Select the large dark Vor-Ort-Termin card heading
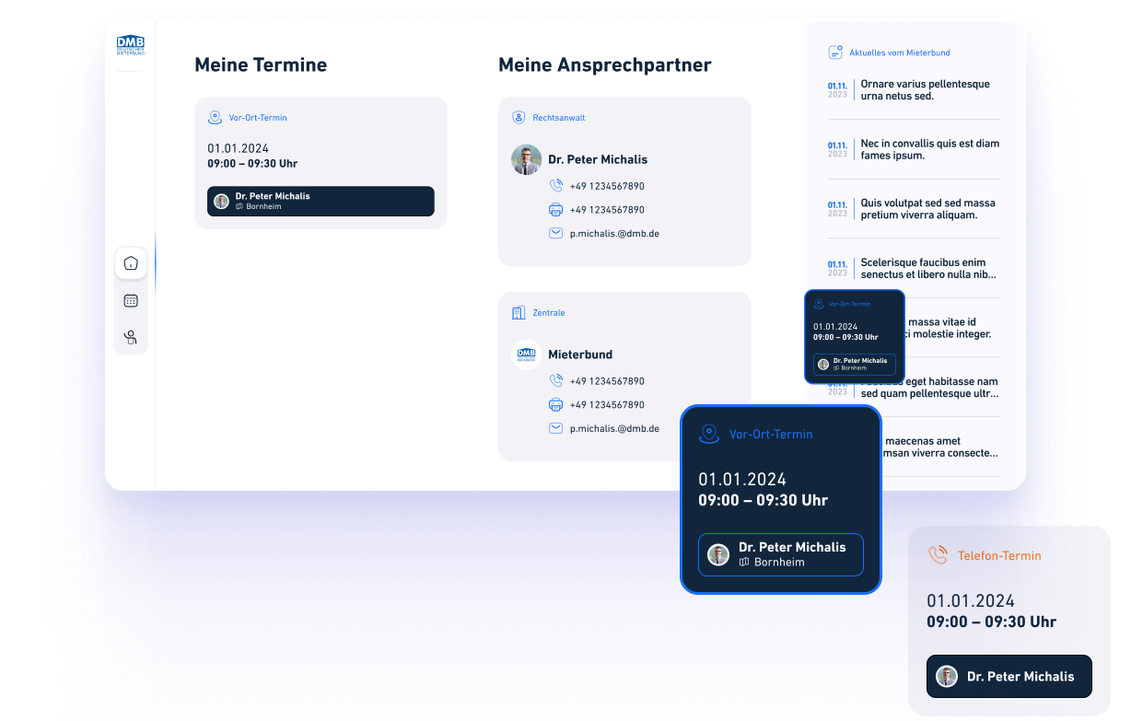1131x721 pixels. tap(770, 434)
